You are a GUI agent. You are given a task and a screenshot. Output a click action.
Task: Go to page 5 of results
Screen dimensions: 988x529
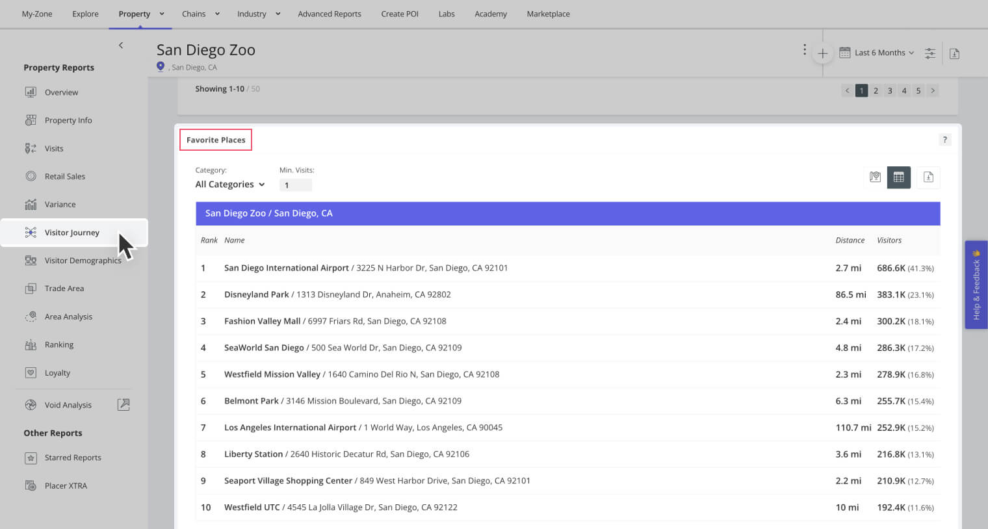tap(918, 91)
